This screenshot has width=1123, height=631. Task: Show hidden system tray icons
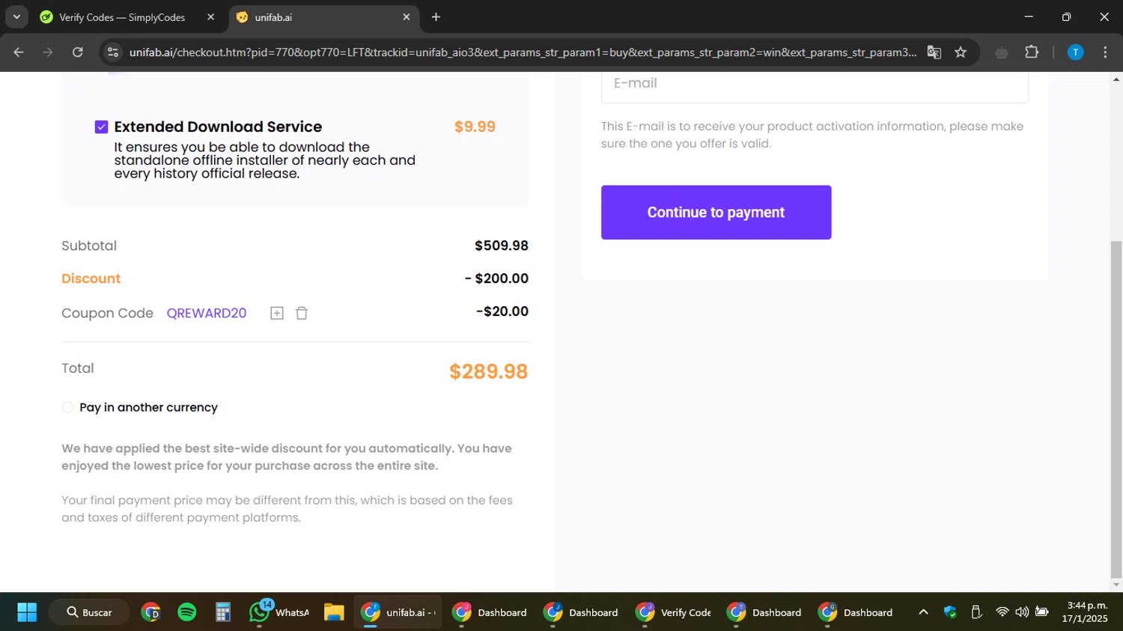tap(924, 612)
